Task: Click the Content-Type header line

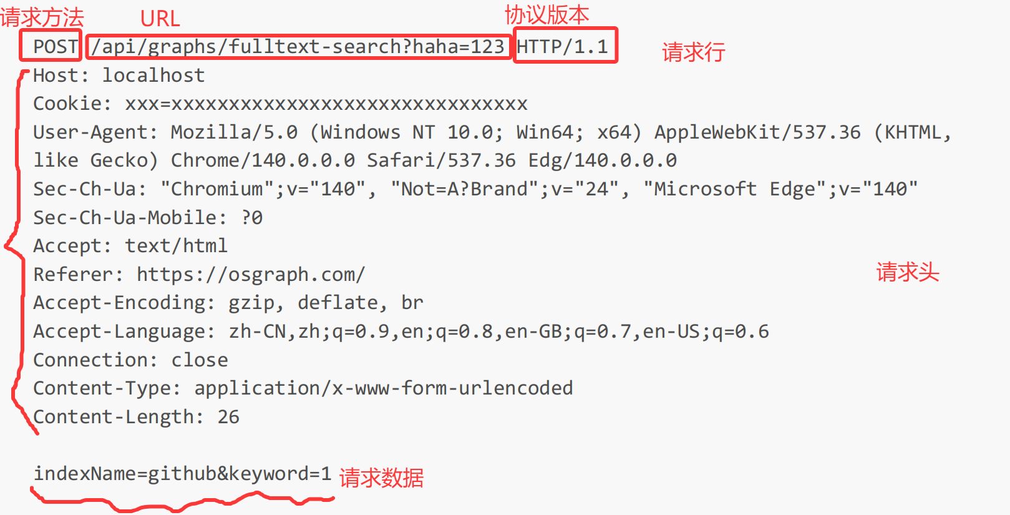Action: coord(303,388)
